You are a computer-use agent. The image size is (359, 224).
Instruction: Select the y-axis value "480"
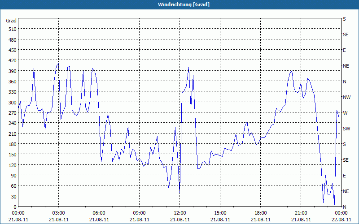coord(13,40)
